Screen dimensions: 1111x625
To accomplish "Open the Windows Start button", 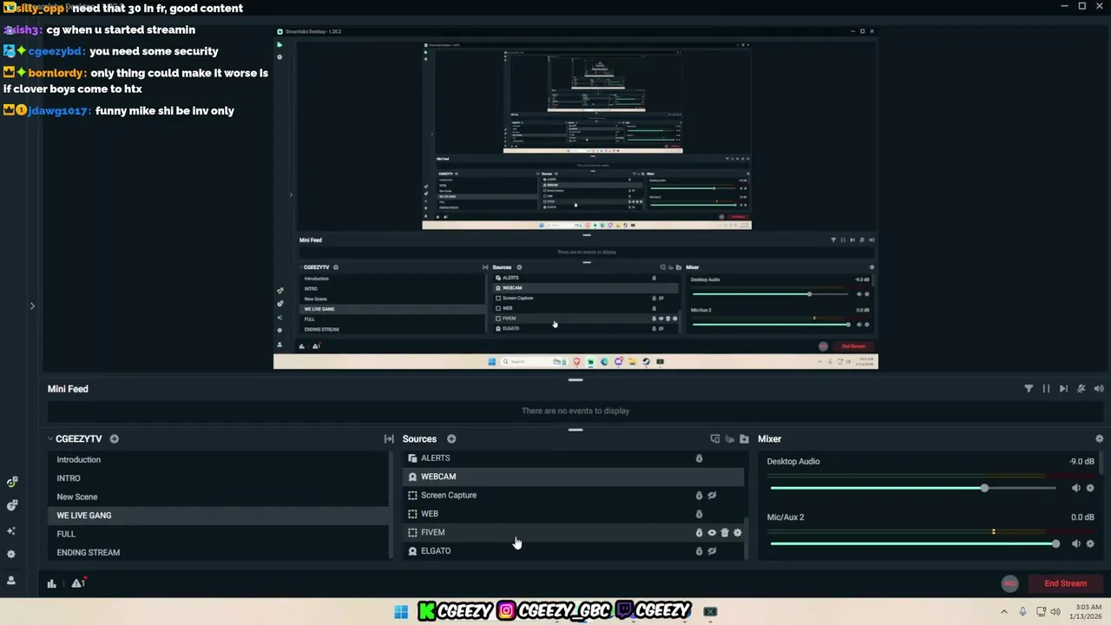I will 400,612.
